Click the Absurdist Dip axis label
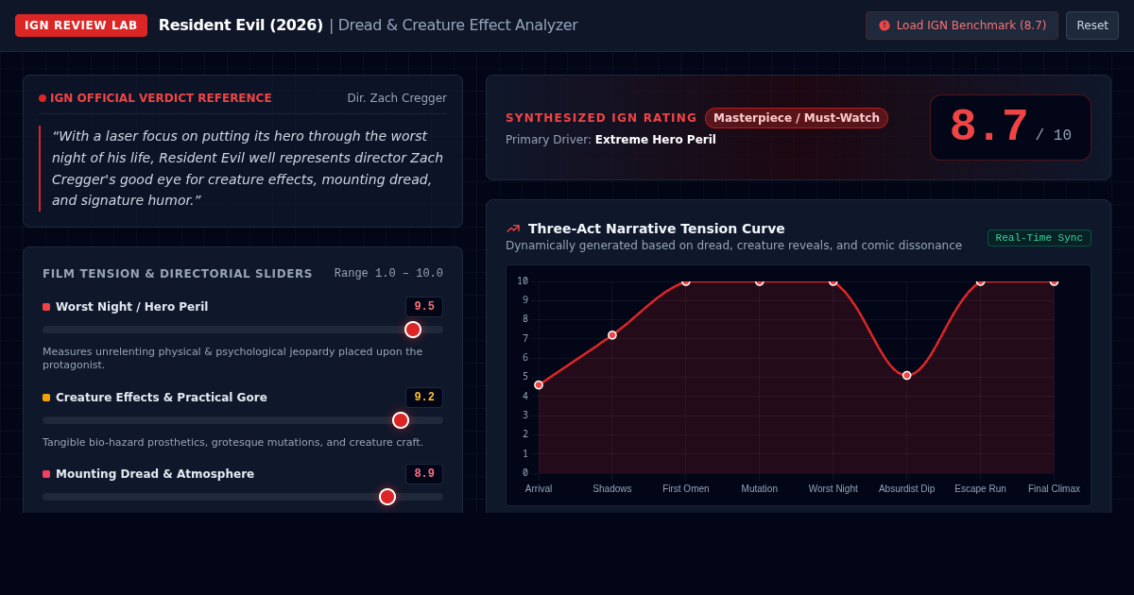Viewport: 1134px width, 595px height. 907,489
